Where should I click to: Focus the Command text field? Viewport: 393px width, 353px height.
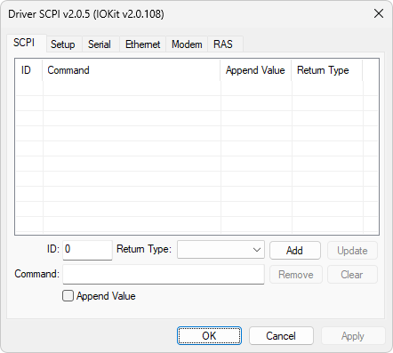pyautogui.click(x=164, y=275)
